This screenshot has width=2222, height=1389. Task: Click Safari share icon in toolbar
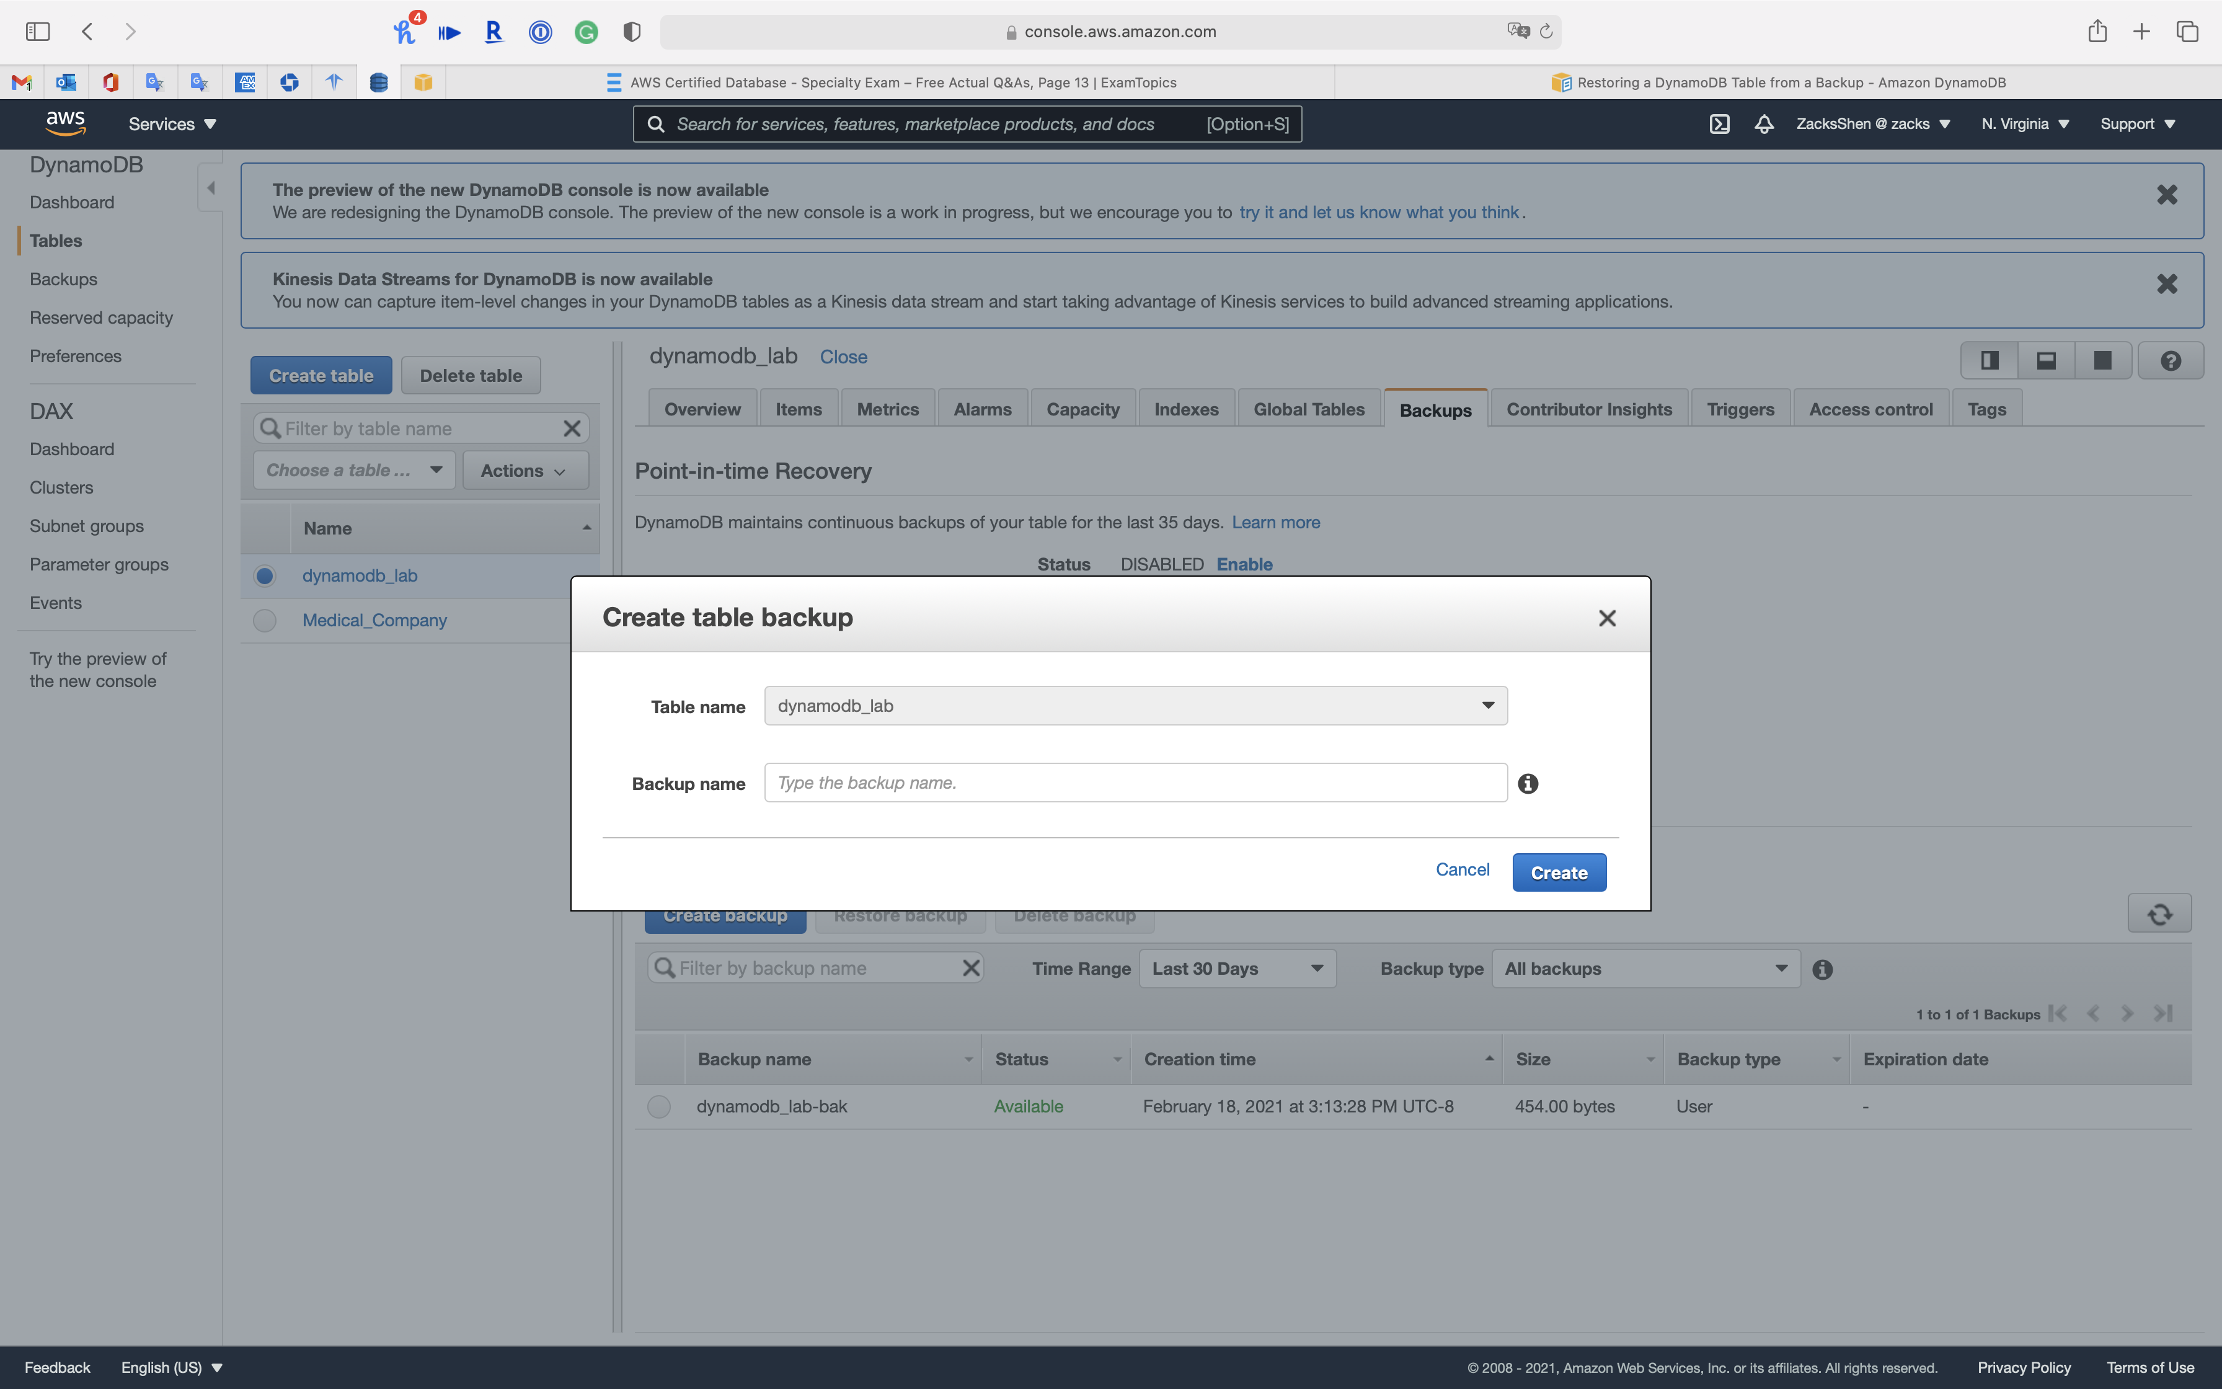[2097, 32]
